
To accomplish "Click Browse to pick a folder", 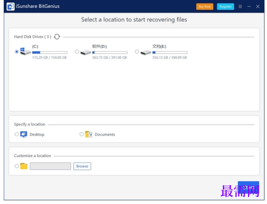I will click(x=82, y=166).
